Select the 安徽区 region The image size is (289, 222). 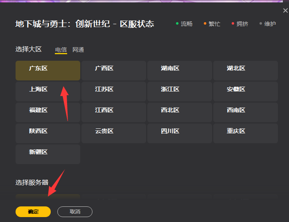(x=246, y=92)
